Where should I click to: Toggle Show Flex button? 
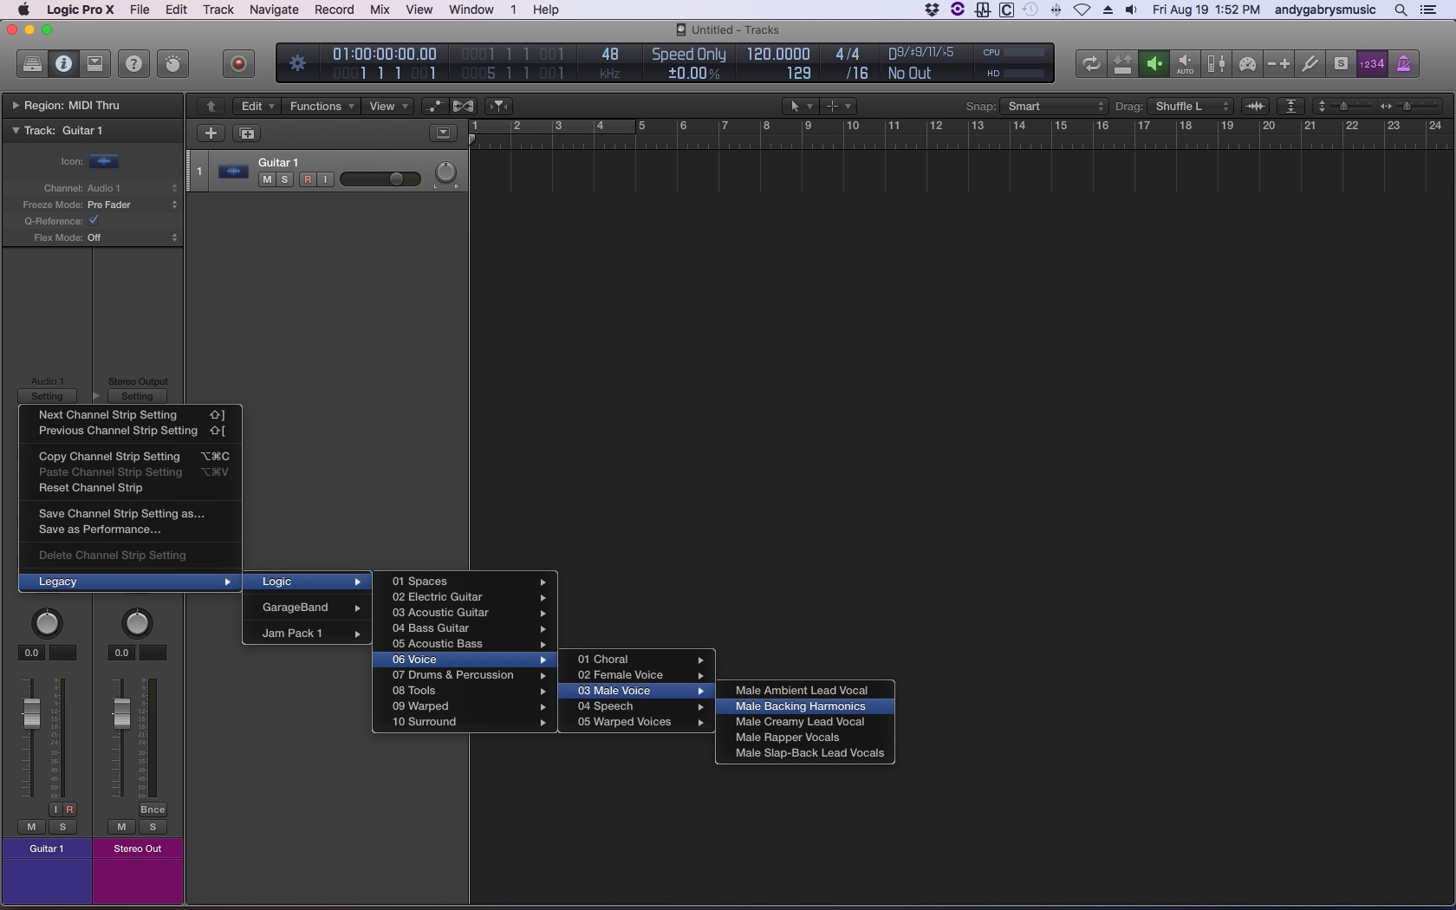(x=464, y=106)
